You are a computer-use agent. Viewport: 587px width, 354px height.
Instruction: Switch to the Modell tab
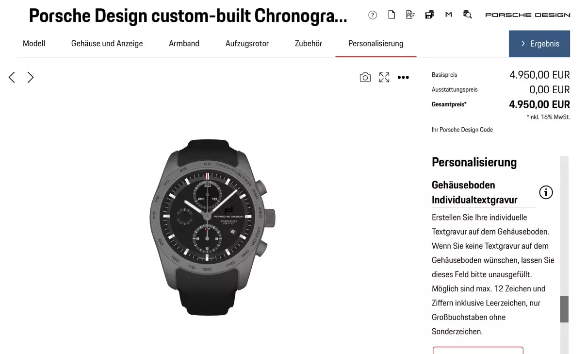click(34, 43)
